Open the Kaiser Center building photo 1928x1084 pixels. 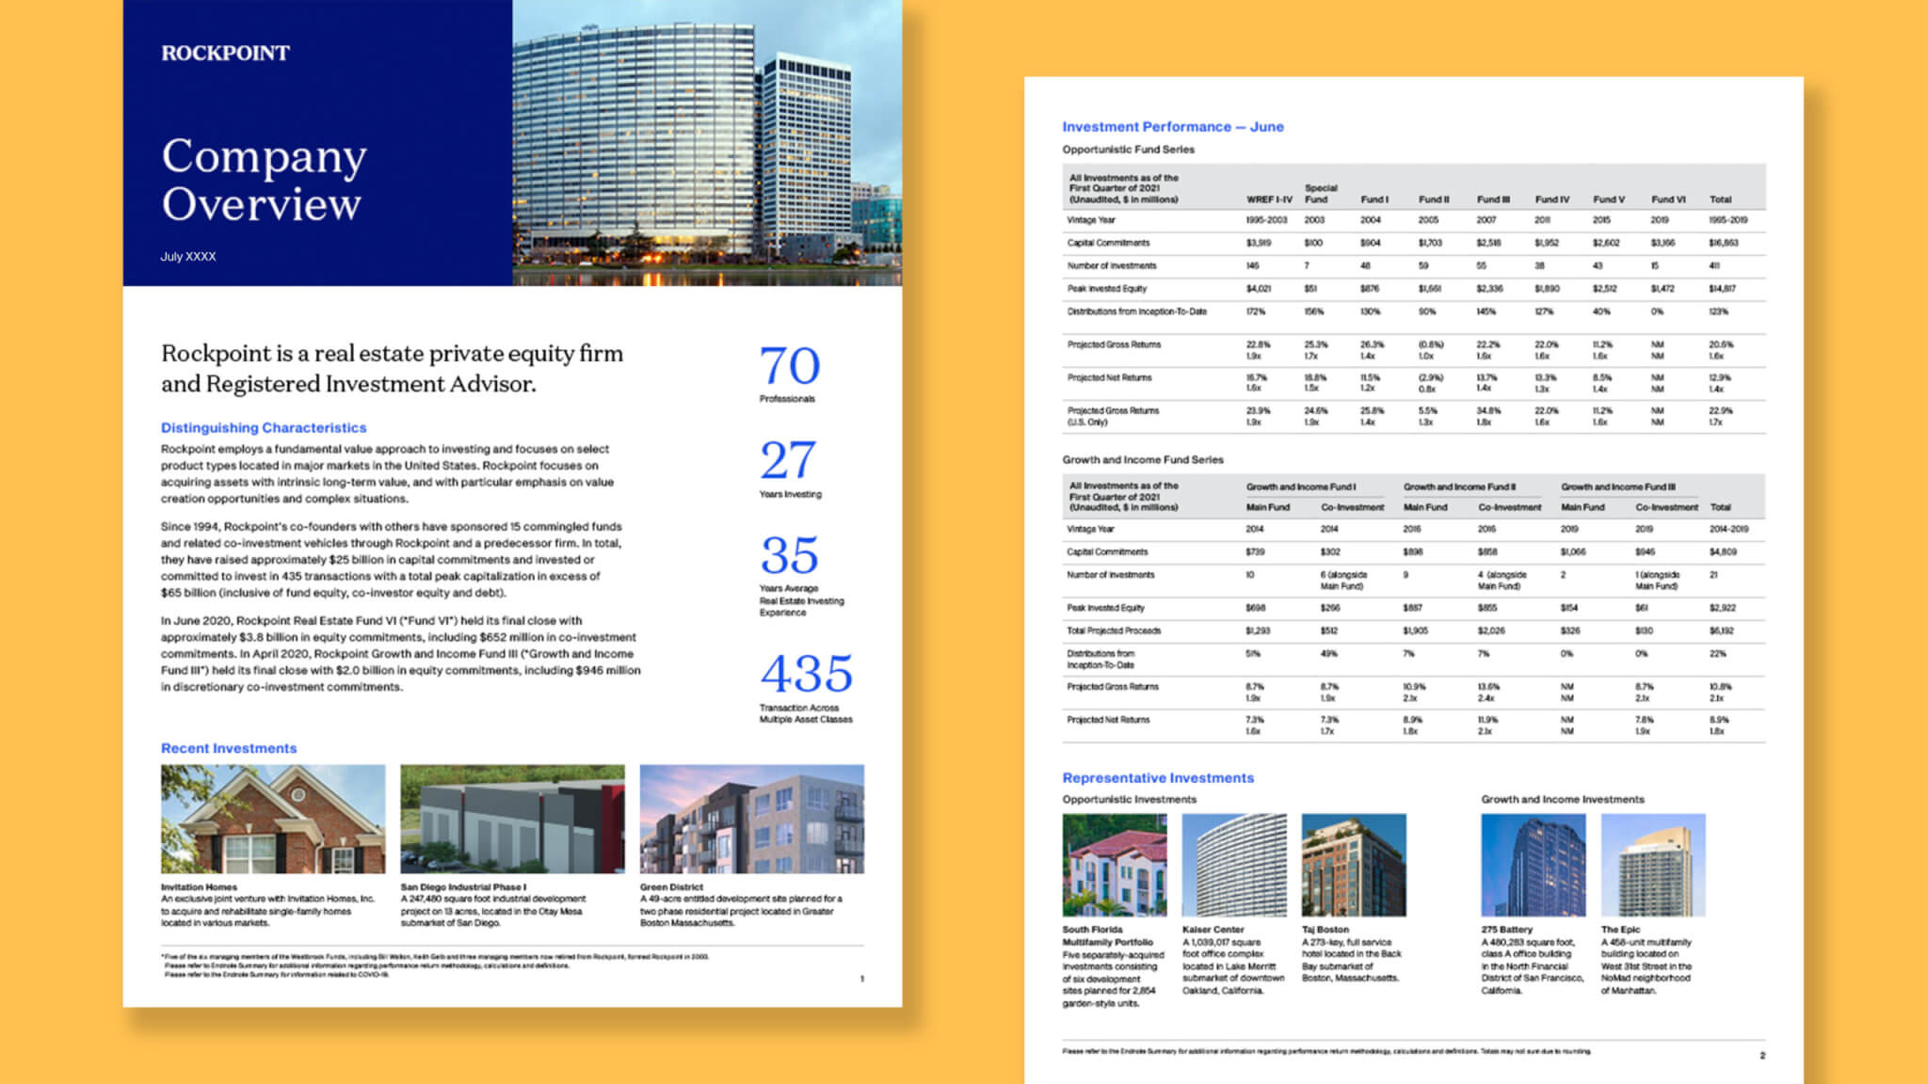click(x=1234, y=865)
